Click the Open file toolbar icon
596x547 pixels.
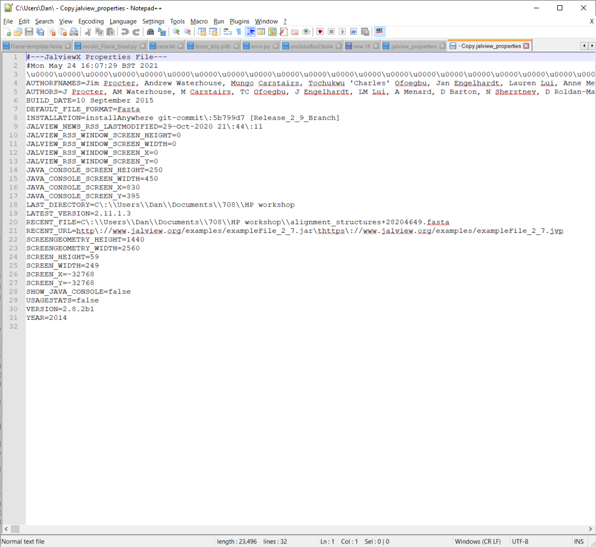coord(18,32)
